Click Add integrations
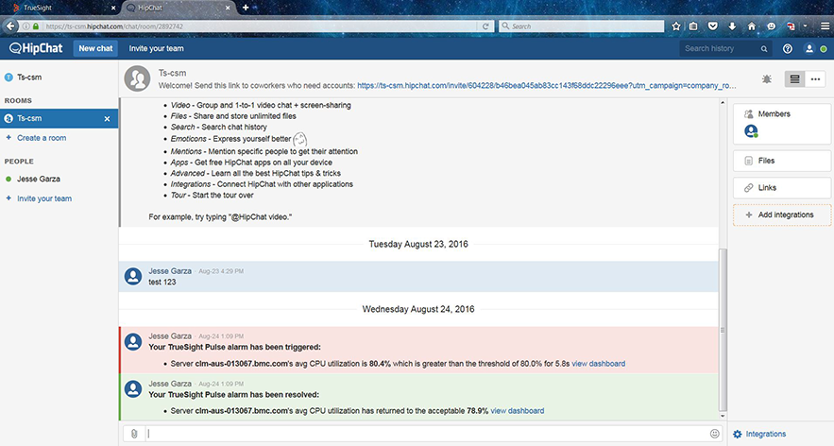 tap(782, 215)
